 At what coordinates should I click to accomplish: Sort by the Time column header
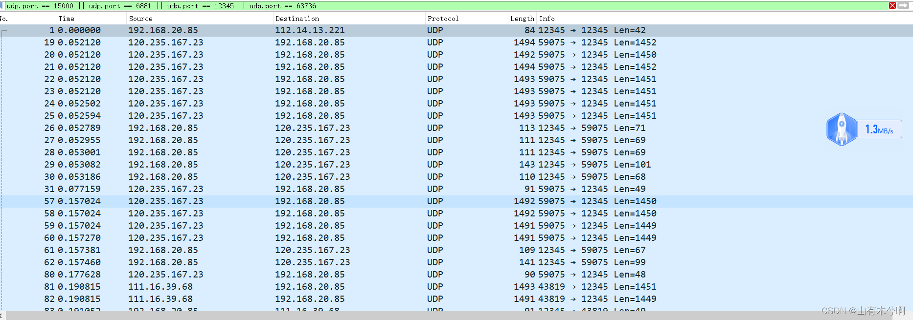coord(91,19)
